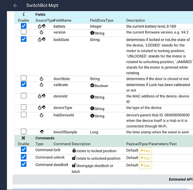
Task: Enable the doorState field checkbox
Action: [24, 78]
